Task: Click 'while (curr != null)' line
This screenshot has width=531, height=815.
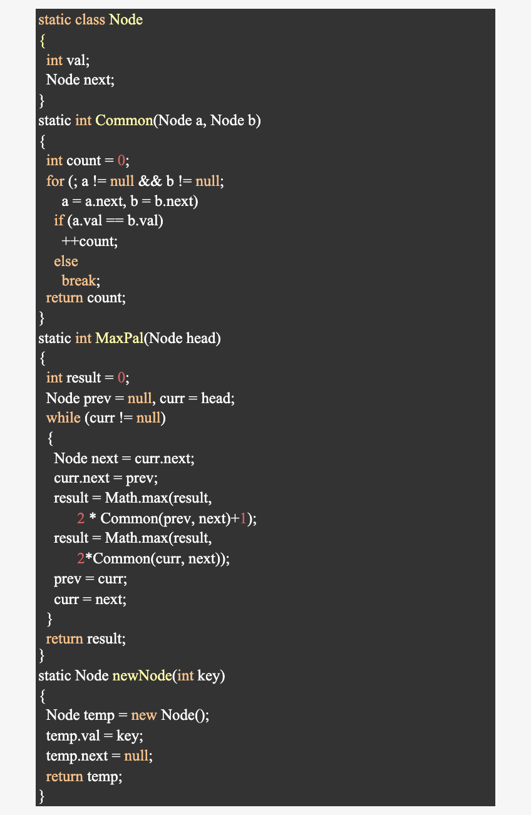Action: [106, 417]
